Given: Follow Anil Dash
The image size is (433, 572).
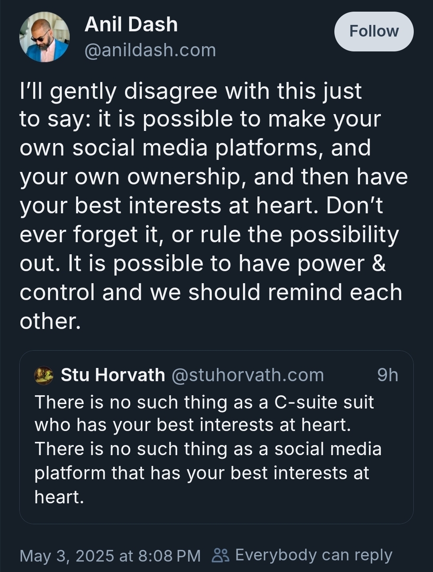Looking at the screenshot, I should [x=374, y=31].
